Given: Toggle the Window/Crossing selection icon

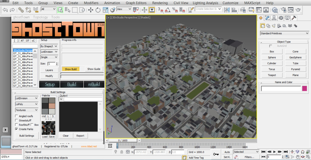Looking at the screenshot, I should click(x=82, y=10).
